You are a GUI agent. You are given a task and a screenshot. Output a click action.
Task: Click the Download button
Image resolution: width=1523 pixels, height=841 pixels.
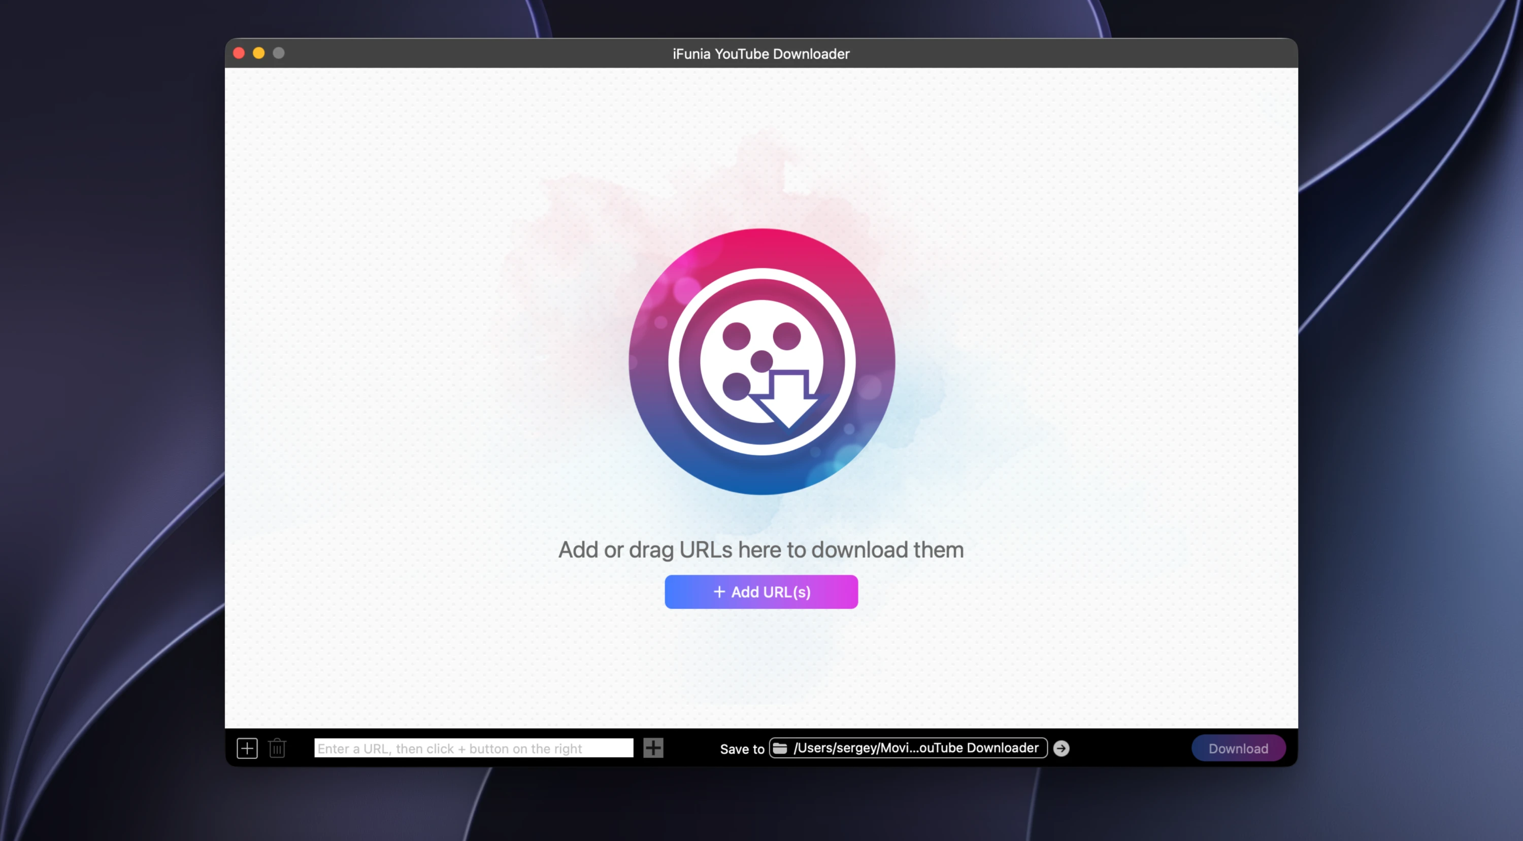coord(1238,748)
